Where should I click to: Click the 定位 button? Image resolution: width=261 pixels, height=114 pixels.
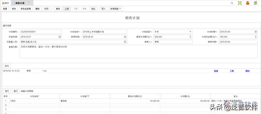coord(93,9)
